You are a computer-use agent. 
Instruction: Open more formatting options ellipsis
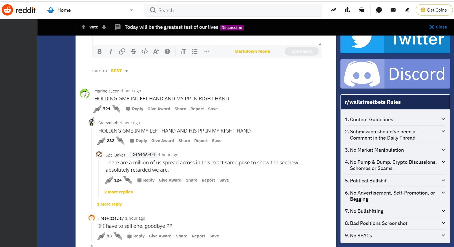pos(207,51)
